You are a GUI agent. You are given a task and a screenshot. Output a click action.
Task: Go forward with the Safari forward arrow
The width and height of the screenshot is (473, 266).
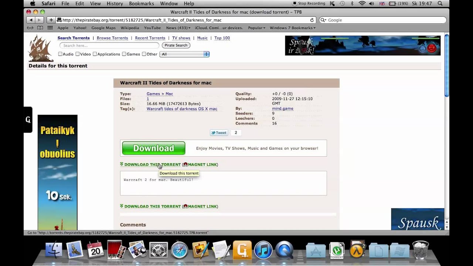coord(40,20)
